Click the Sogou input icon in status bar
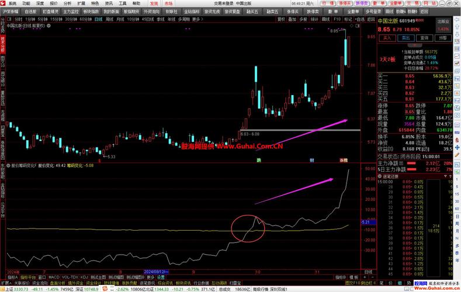Viewport: 461px width, 292px height. click(105, 289)
